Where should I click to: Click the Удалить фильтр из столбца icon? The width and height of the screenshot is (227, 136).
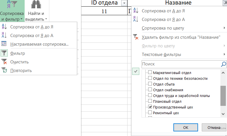[136, 37]
